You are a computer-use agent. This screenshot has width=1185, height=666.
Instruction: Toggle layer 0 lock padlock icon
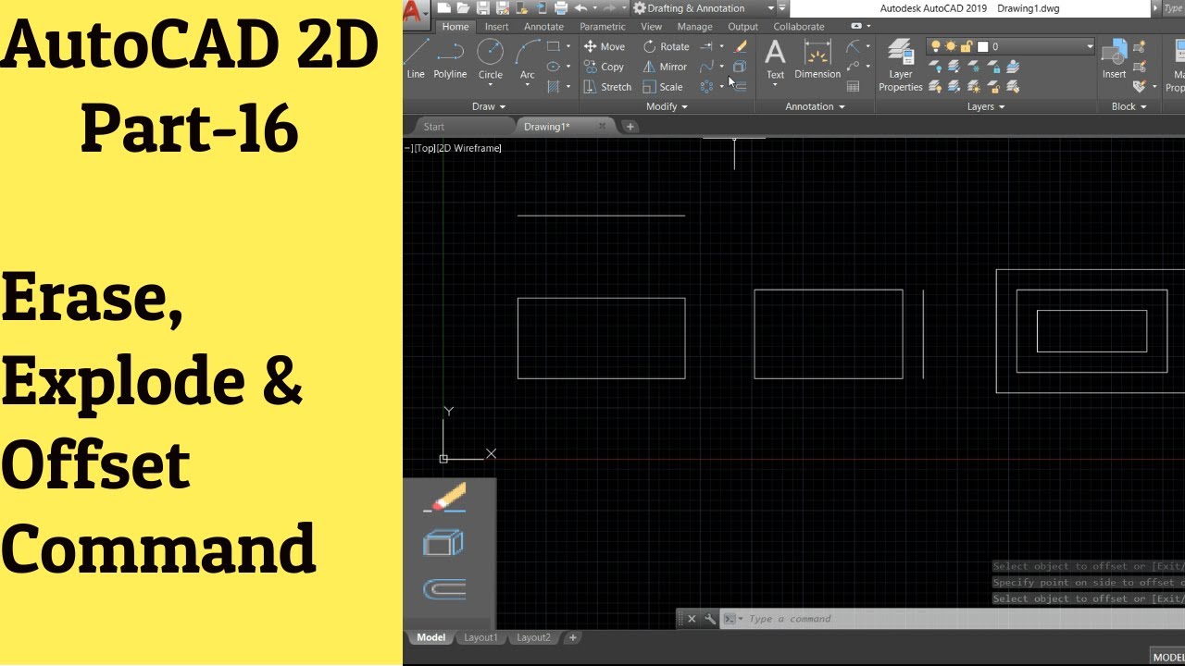pyautogui.click(x=967, y=46)
